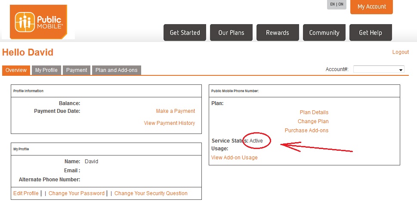Open the My Account button
Screen dimensions: 417x202
point(371,7)
